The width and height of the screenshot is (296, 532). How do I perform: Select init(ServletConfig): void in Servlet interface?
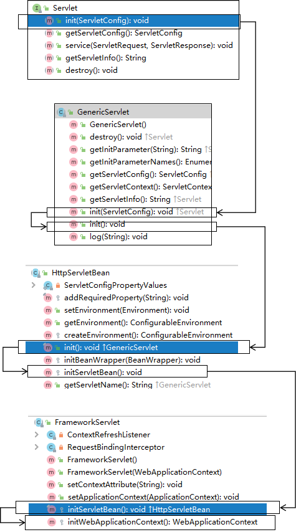(x=133, y=21)
